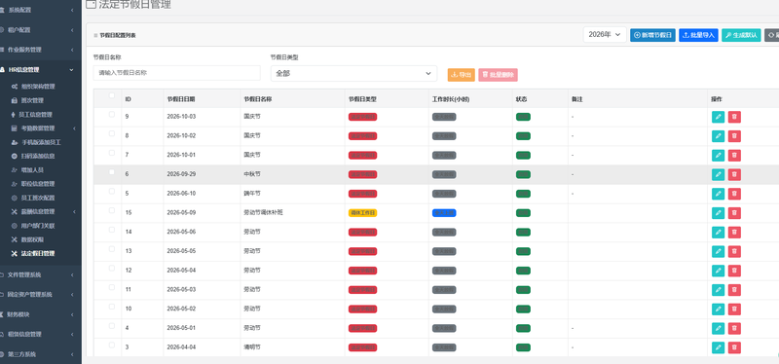Delete the 劳动节调休补班 row dated 2026-05-09
The image size is (779, 364).
click(734, 213)
